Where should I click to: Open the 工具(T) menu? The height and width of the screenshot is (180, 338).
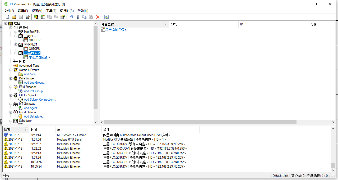tap(51, 11)
